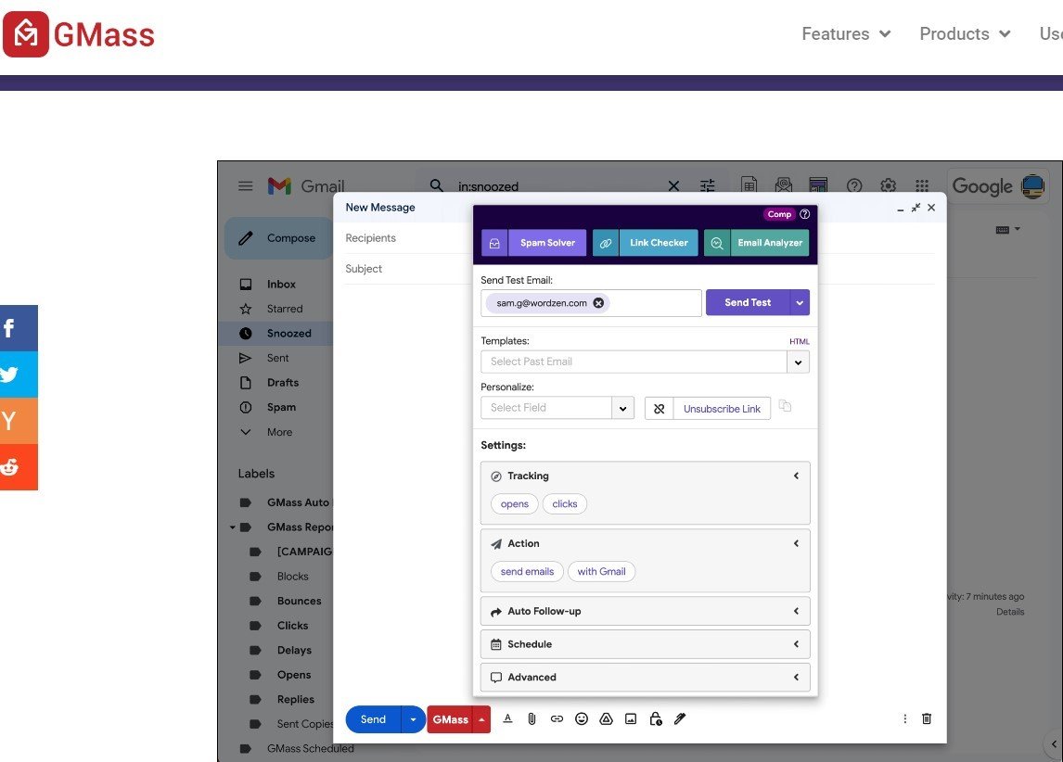
Task: Click the copy icon beside Unsubscribe Link
Action: pyautogui.click(x=785, y=406)
